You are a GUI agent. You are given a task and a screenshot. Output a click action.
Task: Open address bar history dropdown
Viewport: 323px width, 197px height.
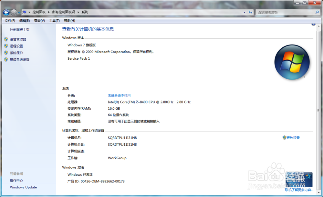(x=244, y=12)
